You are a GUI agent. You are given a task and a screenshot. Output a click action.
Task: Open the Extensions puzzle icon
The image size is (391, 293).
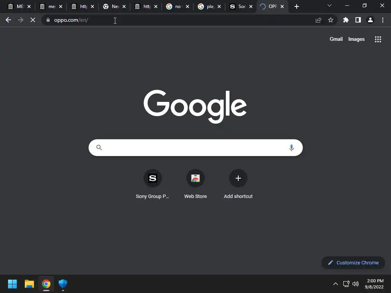pos(346,20)
